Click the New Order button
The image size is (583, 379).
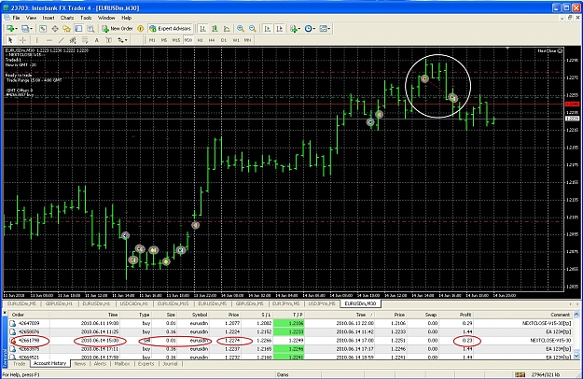118,29
